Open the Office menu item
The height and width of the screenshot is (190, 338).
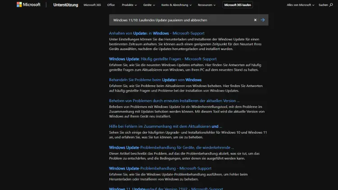coord(111,5)
